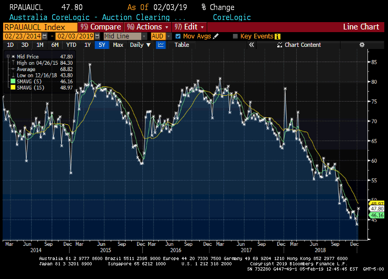Click the Line Chart title label

point(361,27)
